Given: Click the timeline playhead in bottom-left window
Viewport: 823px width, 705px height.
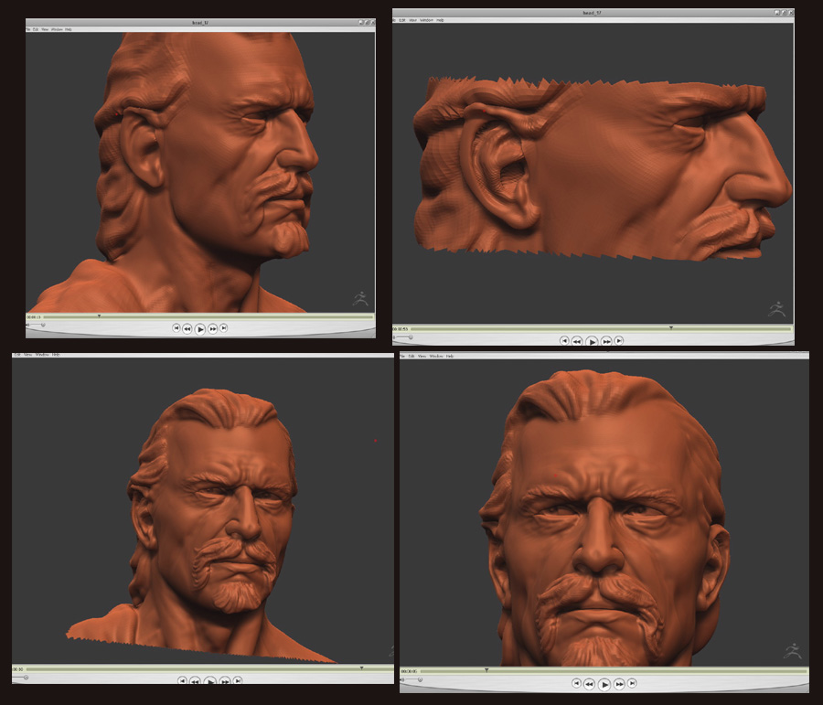Looking at the screenshot, I should click(x=361, y=668).
